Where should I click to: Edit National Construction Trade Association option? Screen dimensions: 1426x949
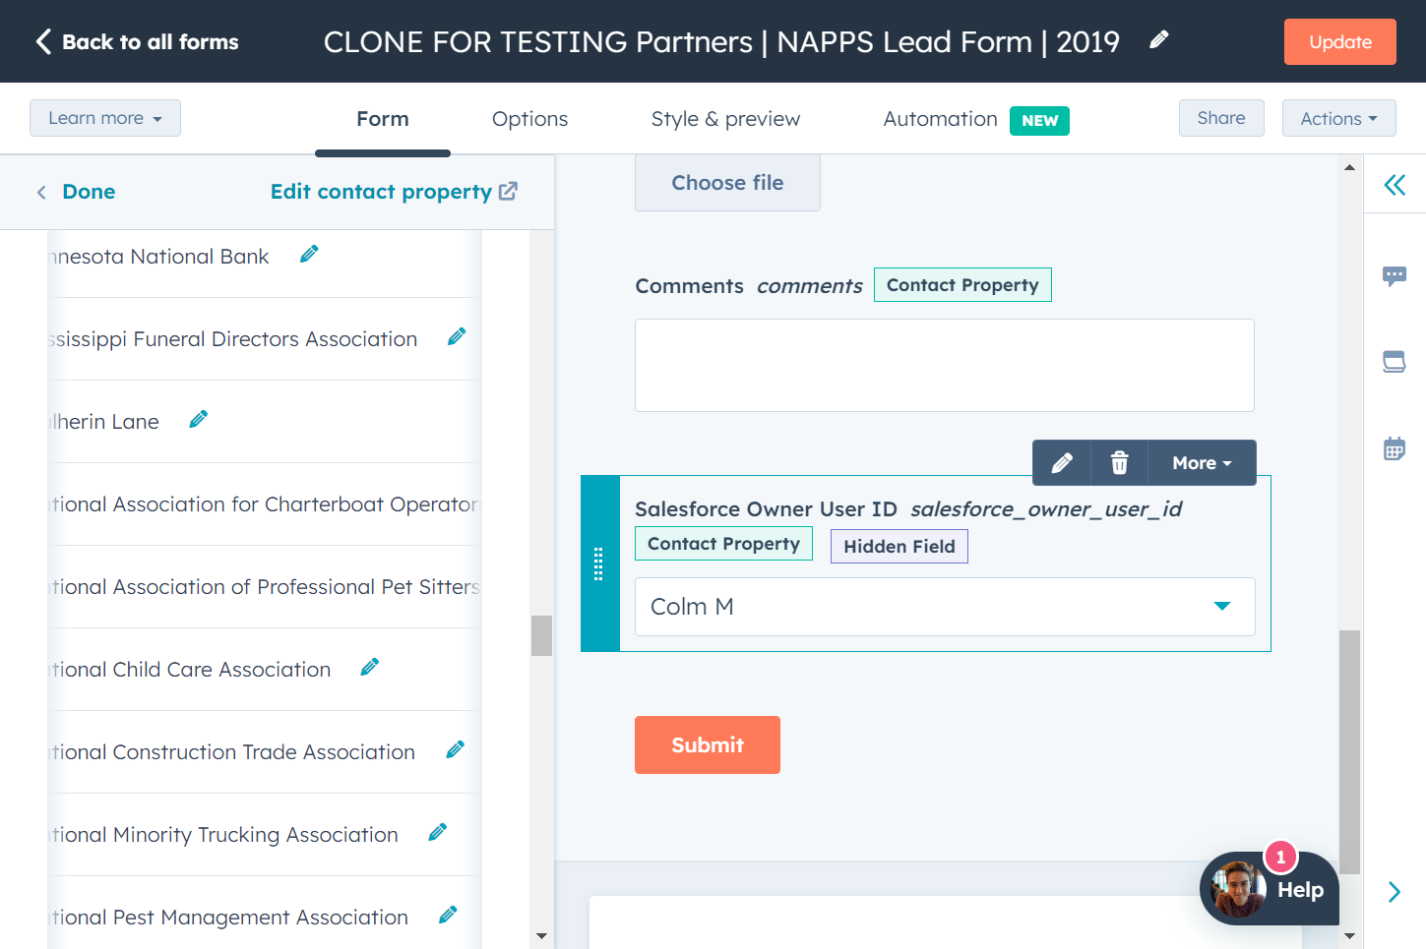coord(456,749)
